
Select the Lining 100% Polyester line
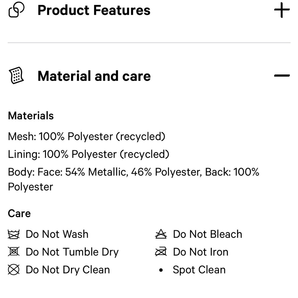click(89, 154)
